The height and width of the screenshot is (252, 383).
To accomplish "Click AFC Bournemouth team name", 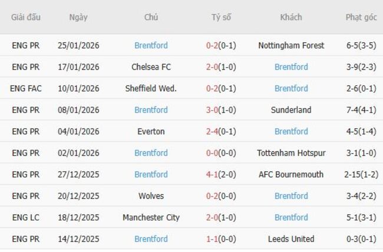I will 291,174.
